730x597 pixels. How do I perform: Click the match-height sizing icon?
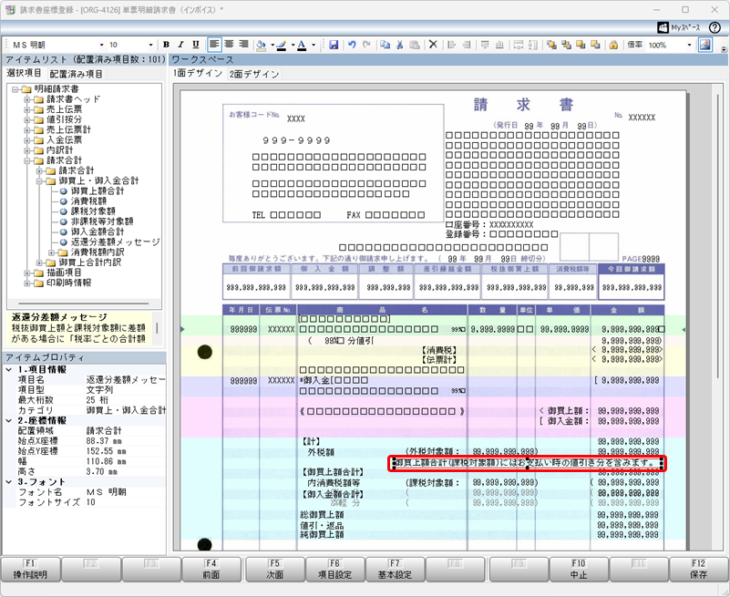[x=533, y=45]
